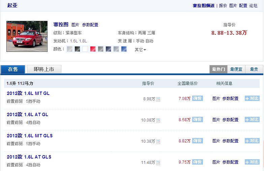Click 询价 button beside 9.75万
Viewport: 264px width, 171px height.
coord(197,162)
